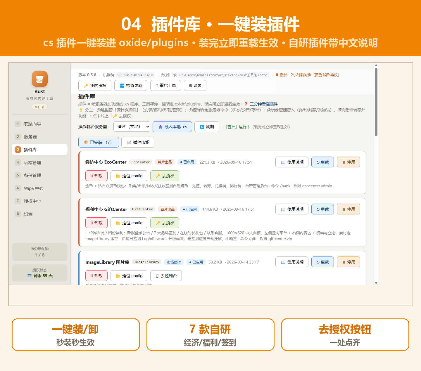The image size is (421, 371).
Task: Click GiftCenter 停用 button
Action: point(348,209)
